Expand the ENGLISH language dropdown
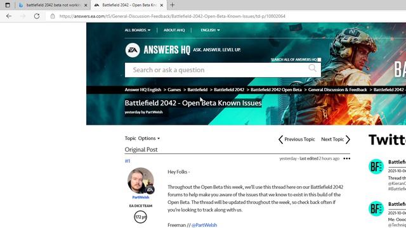Viewport: 406px width, 228px height. pyautogui.click(x=210, y=30)
